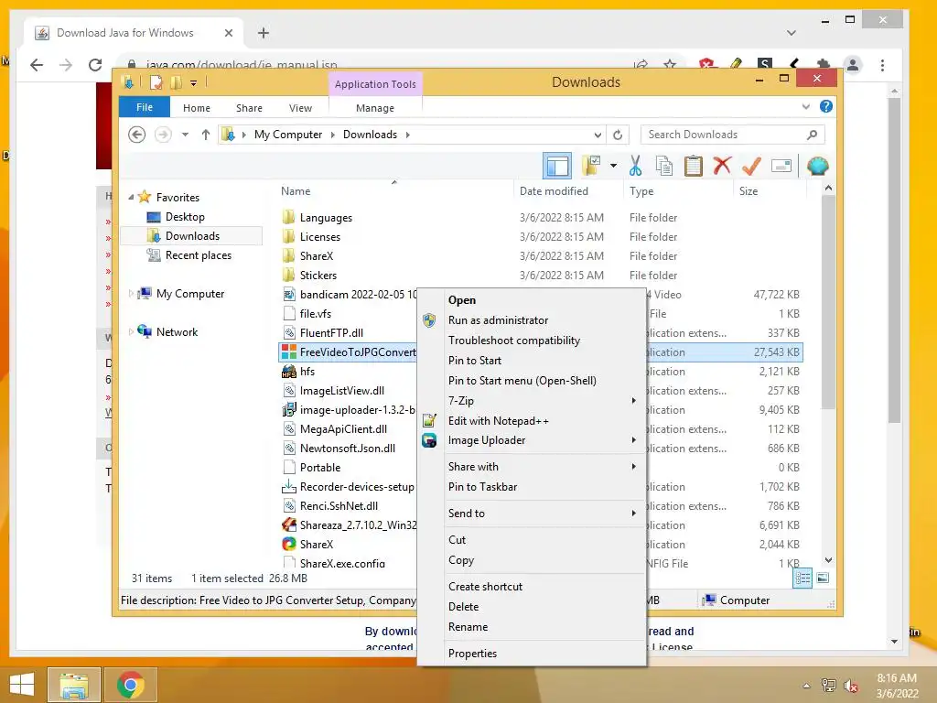Viewport: 937px width, 703px height.
Task: Click the scissors Cut toolbar icon
Action: [635, 166]
